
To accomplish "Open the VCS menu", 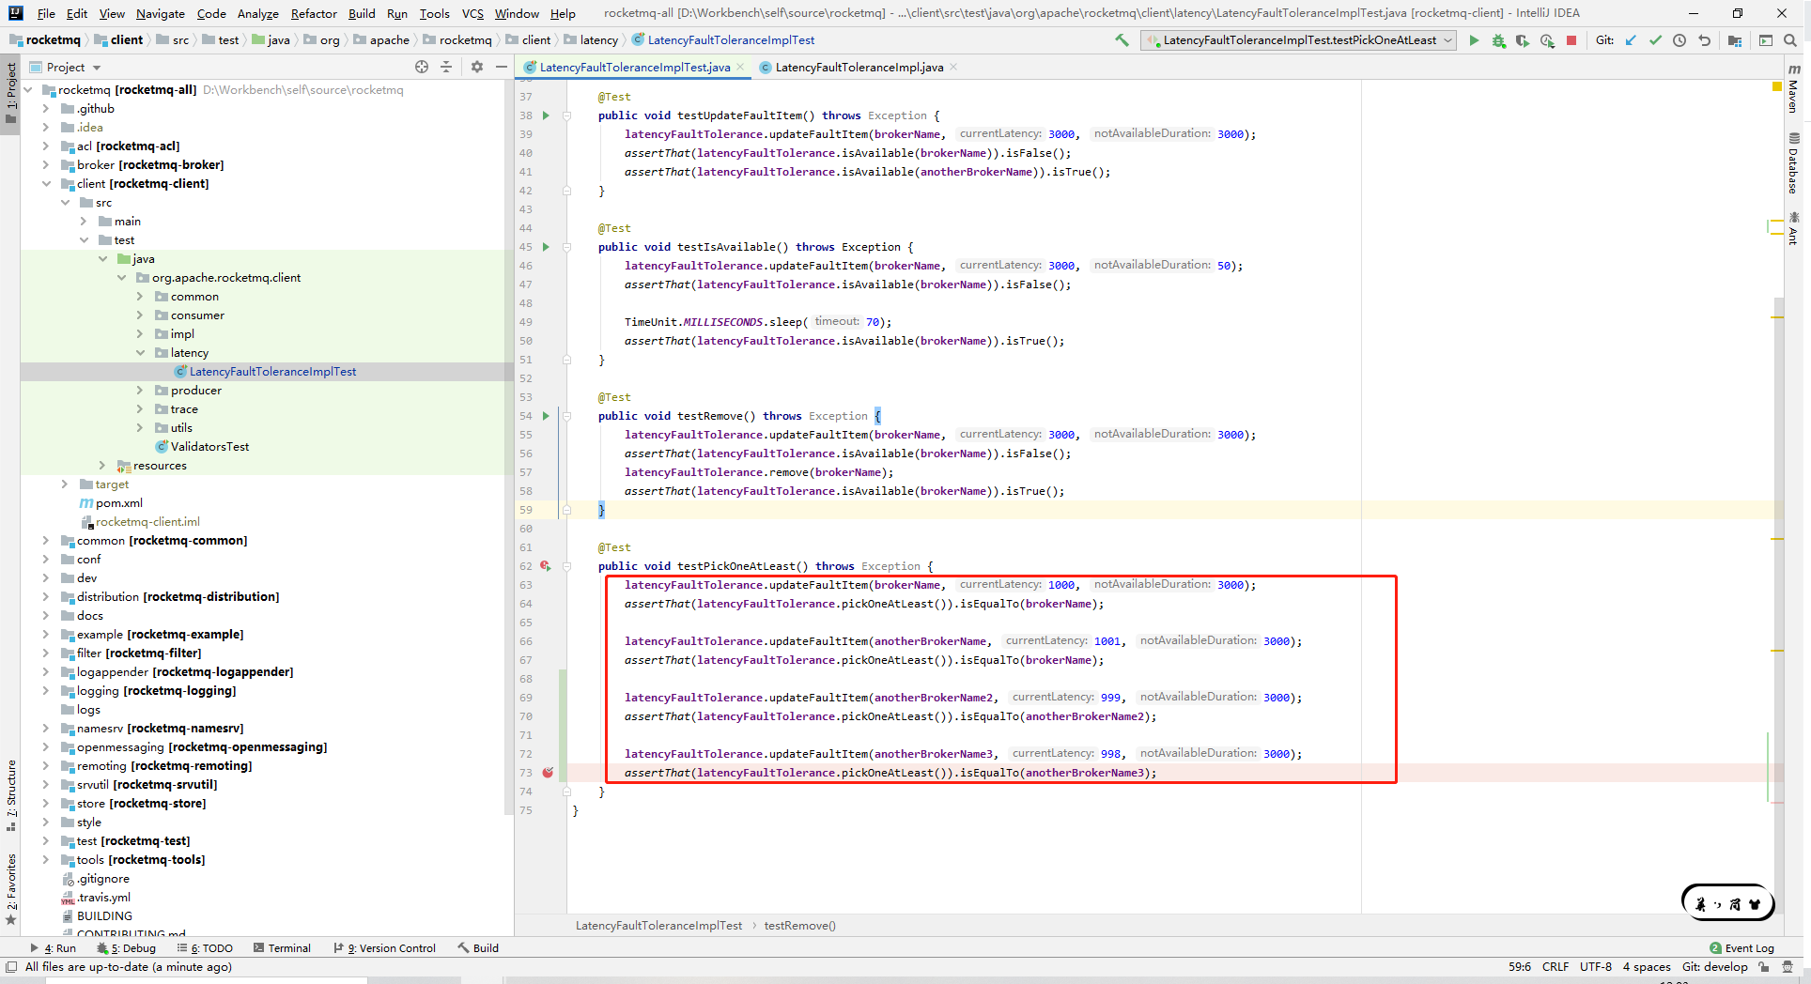I will pyautogui.click(x=472, y=13).
